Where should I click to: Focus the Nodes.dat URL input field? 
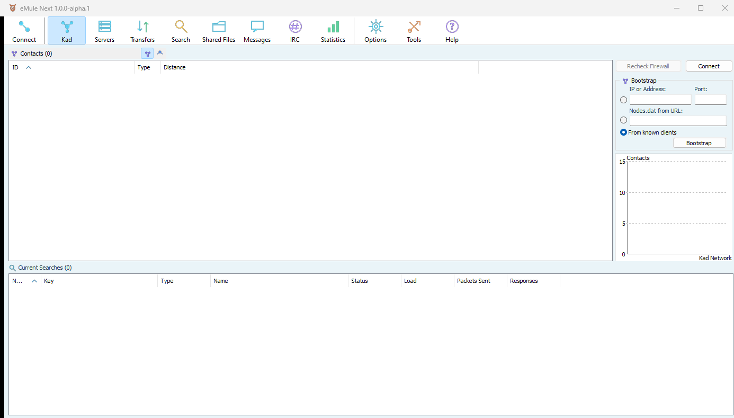tap(678, 121)
